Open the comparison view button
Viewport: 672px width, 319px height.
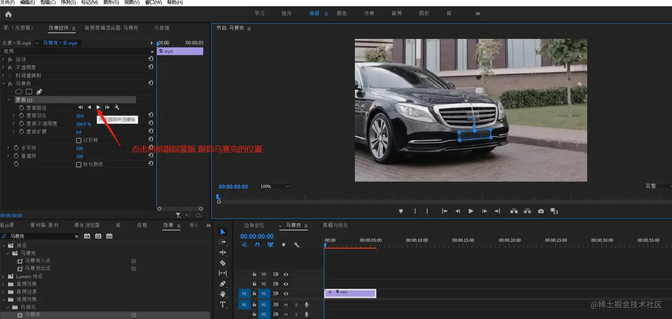(x=554, y=211)
